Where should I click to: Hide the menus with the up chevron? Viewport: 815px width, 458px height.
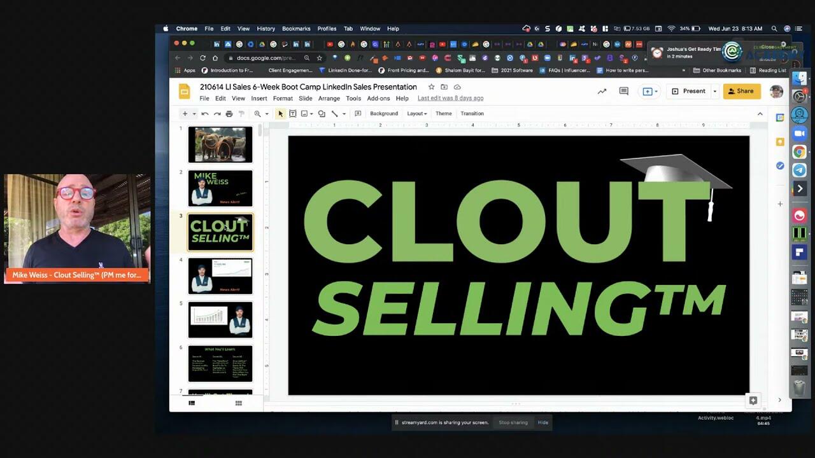760,114
